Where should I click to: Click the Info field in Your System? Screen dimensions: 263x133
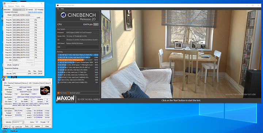point(82,47)
